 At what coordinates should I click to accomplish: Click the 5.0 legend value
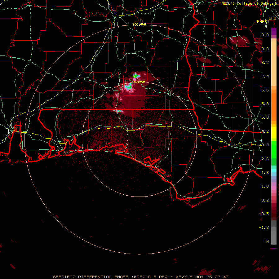click(x=265, y=117)
